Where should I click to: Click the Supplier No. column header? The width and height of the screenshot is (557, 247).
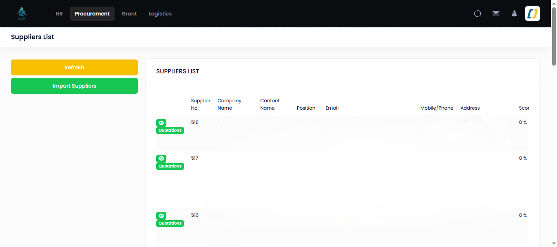click(x=201, y=104)
